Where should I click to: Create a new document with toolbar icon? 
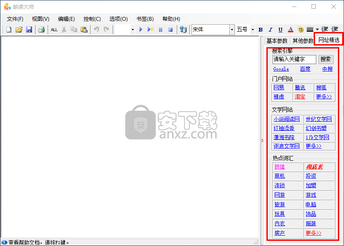tap(9, 29)
